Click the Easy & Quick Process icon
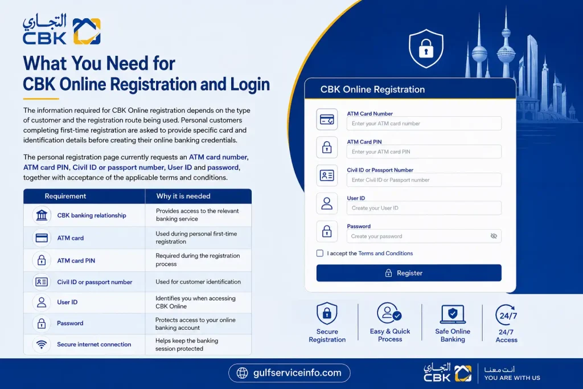This screenshot has width=583, height=389. pyautogui.click(x=389, y=313)
